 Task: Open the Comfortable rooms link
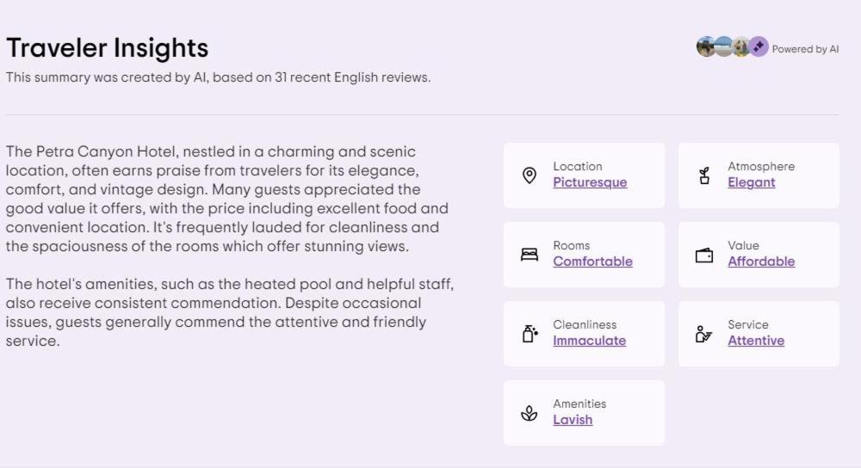592,262
